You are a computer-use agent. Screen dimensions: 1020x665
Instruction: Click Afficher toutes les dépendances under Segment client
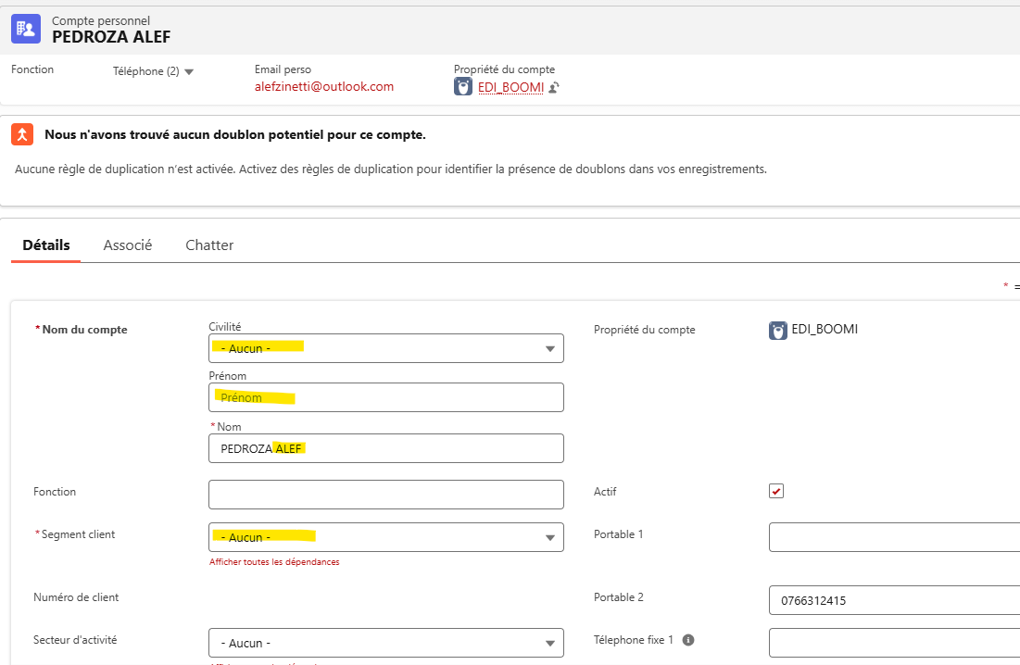(x=274, y=561)
